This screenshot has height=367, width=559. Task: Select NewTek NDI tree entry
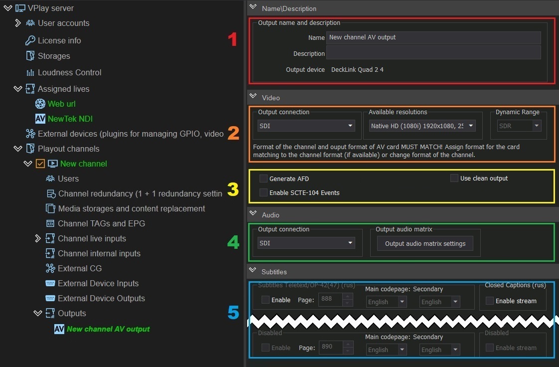tap(70, 119)
